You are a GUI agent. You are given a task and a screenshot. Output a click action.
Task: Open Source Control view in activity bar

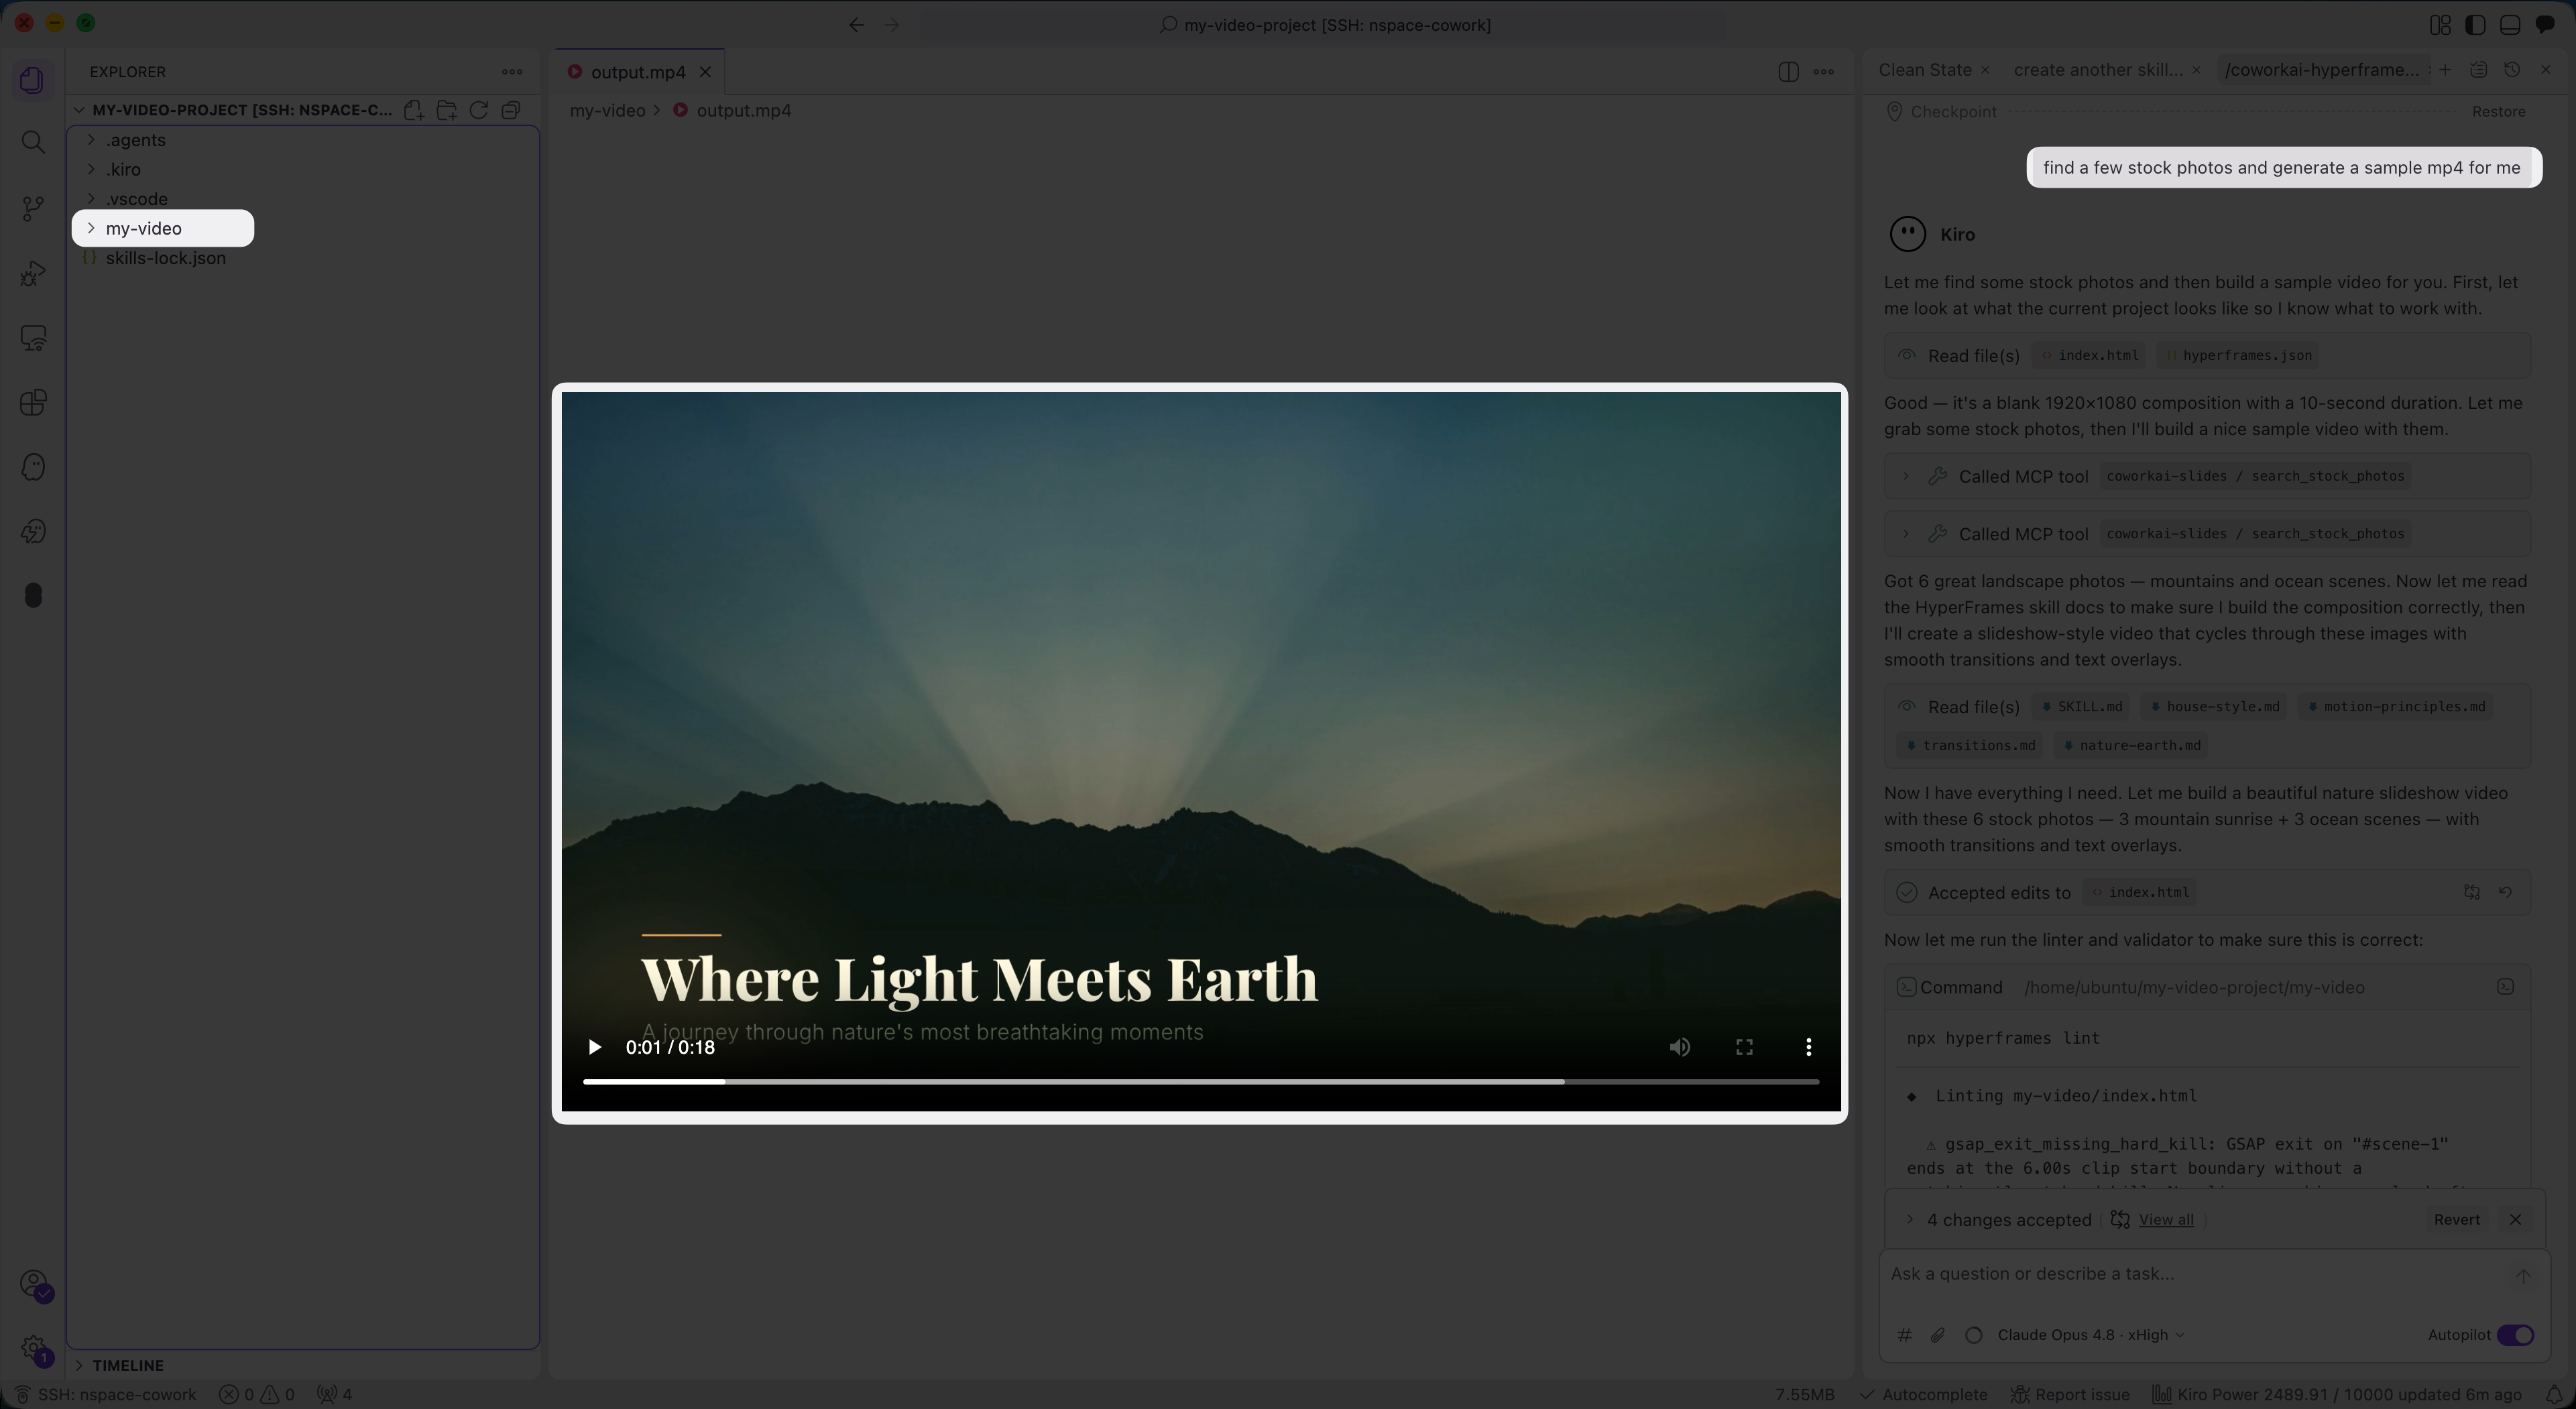coord(33,208)
